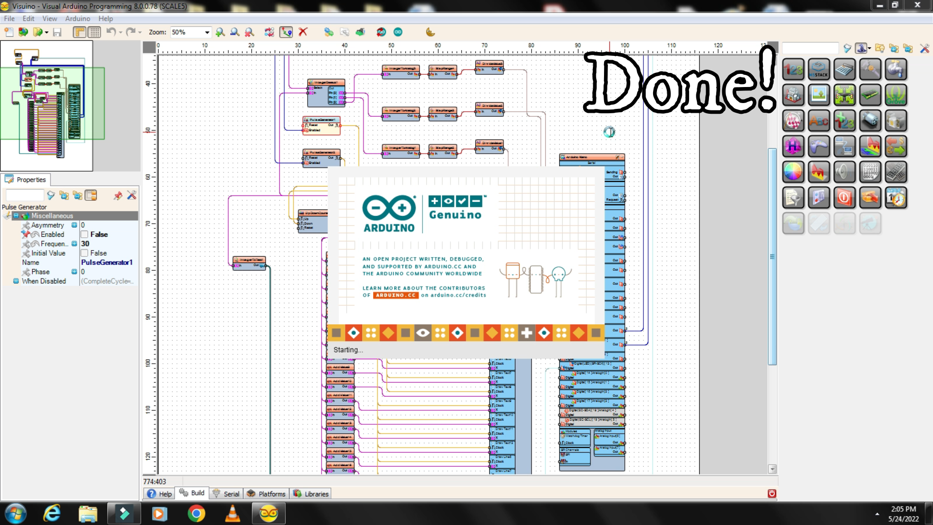Toggle the Initial Value checkbox
Image resolution: width=933 pixels, height=525 pixels.
point(85,253)
